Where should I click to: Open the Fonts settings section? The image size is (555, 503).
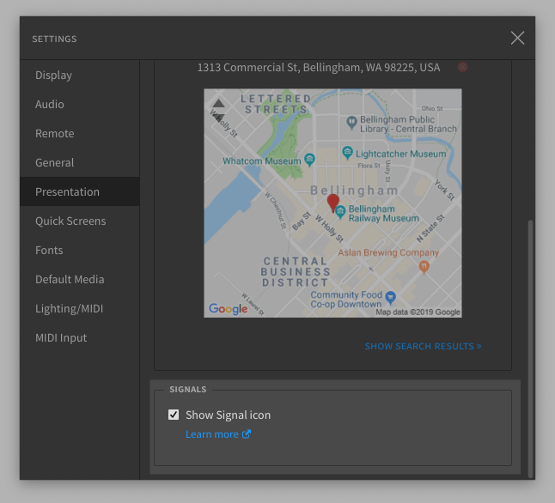pos(80,250)
